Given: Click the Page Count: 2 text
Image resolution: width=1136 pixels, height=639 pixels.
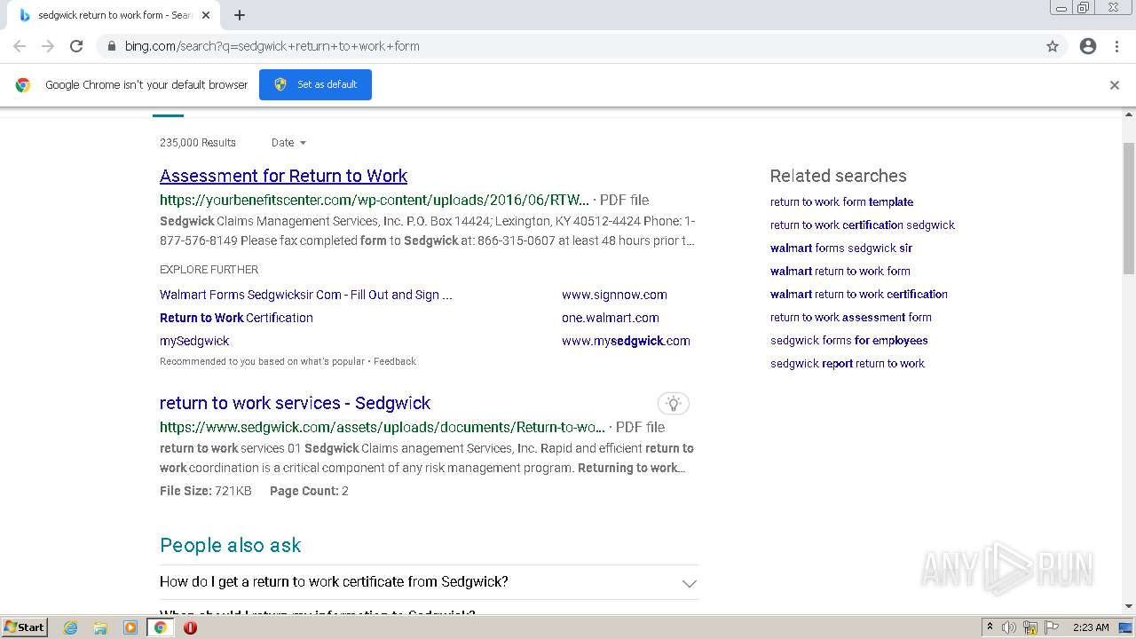Looking at the screenshot, I should pyautogui.click(x=309, y=491).
